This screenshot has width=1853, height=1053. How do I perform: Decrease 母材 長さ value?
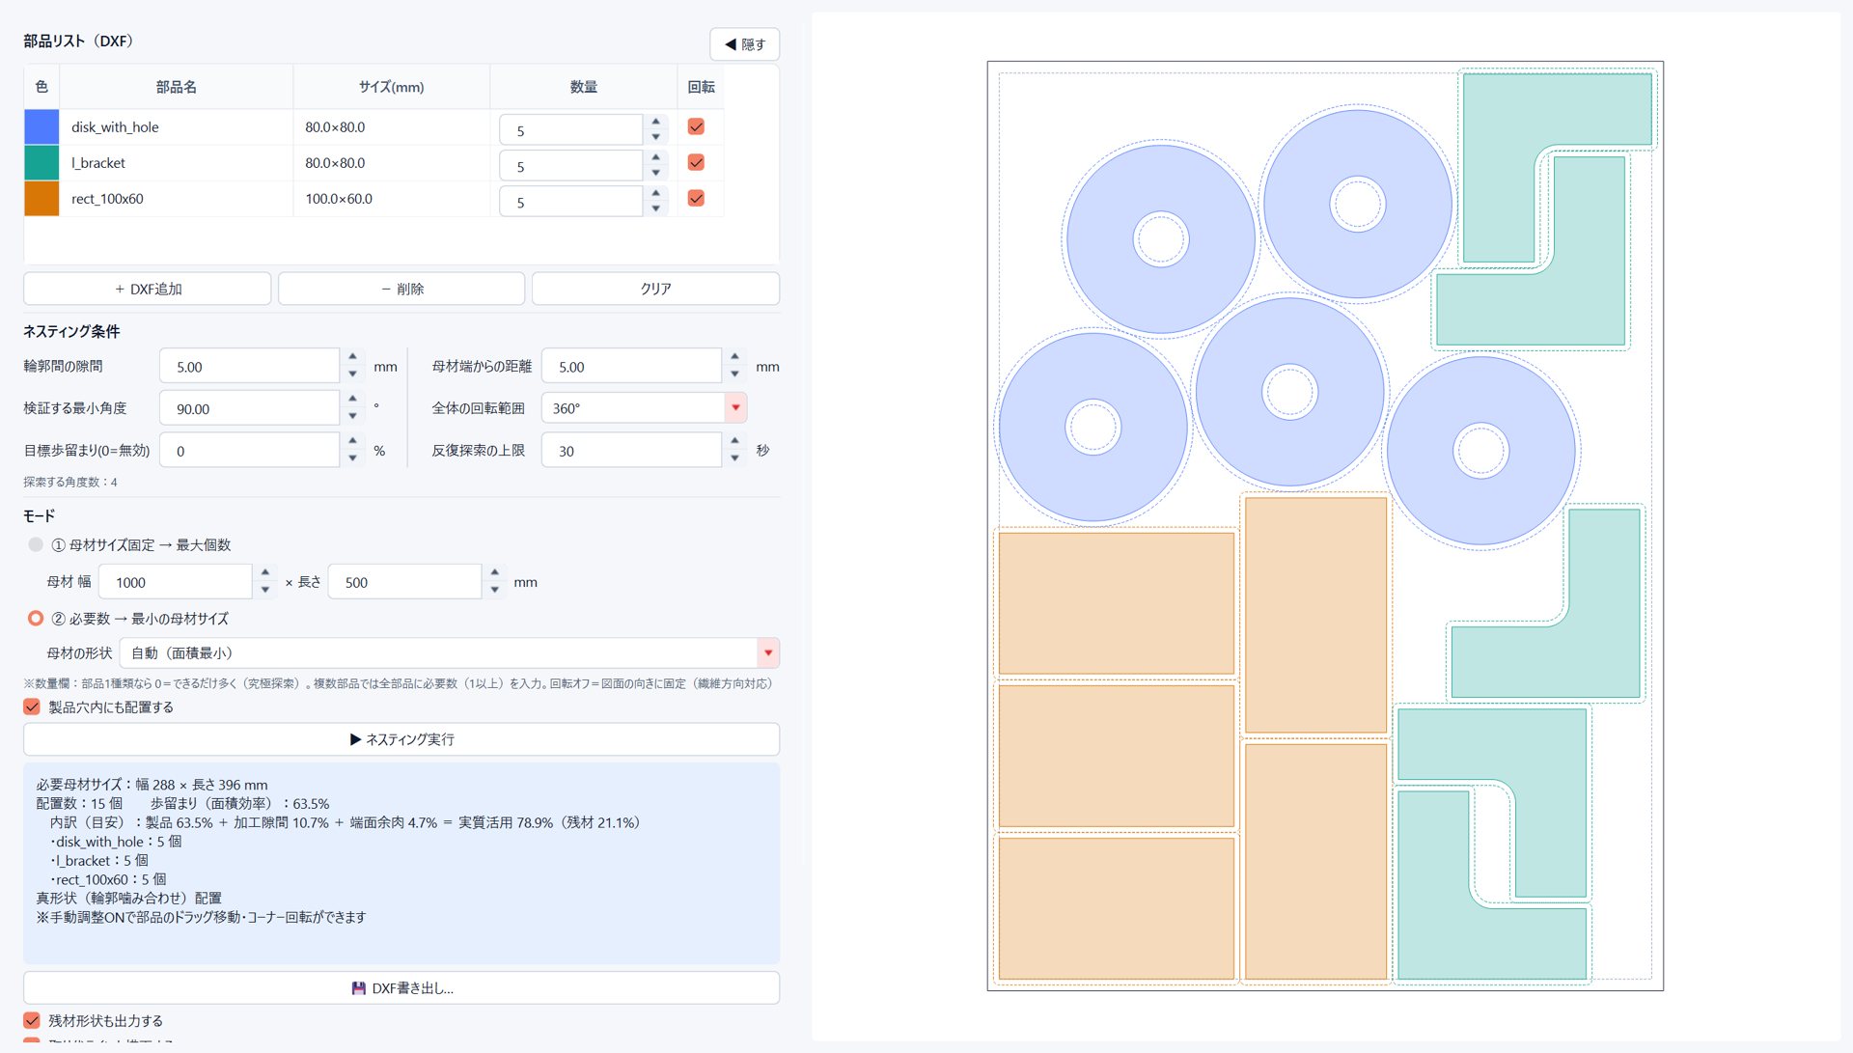(495, 589)
